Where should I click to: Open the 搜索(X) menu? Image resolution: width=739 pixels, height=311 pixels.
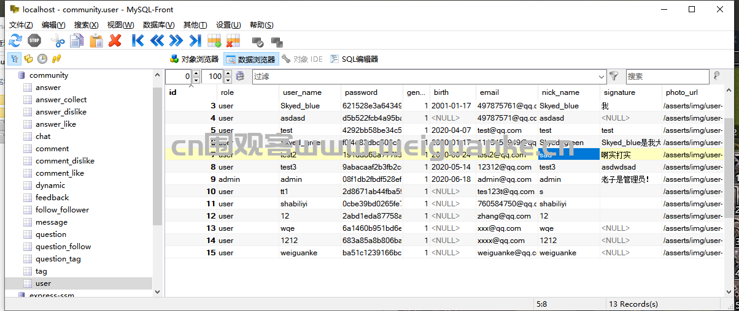click(86, 25)
